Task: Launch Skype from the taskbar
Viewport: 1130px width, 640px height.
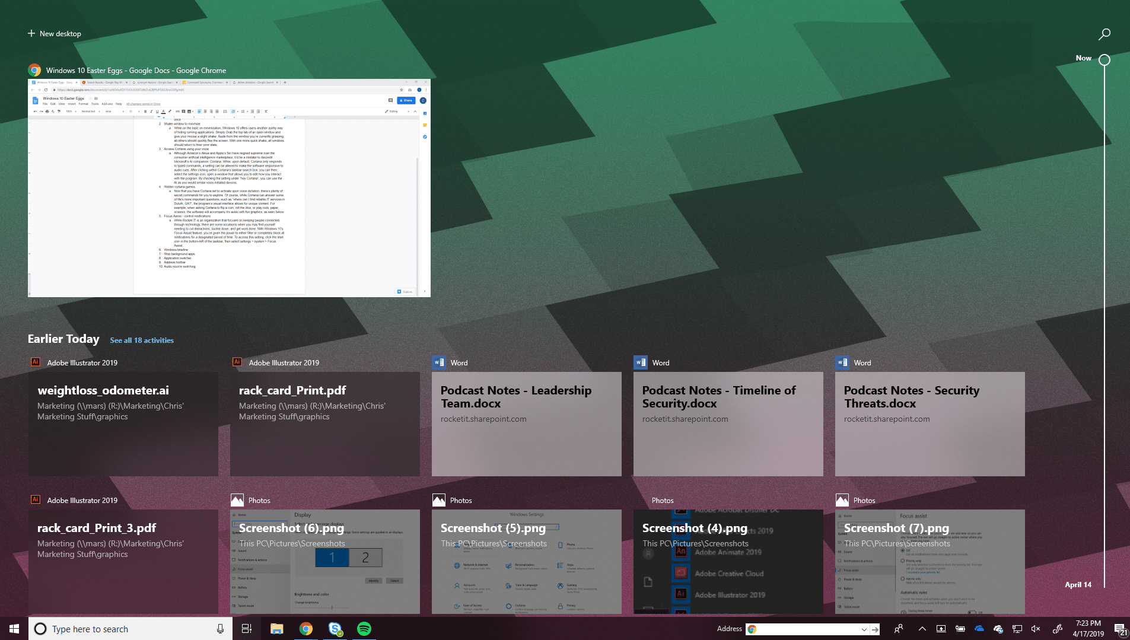Action: coord(335,629)
